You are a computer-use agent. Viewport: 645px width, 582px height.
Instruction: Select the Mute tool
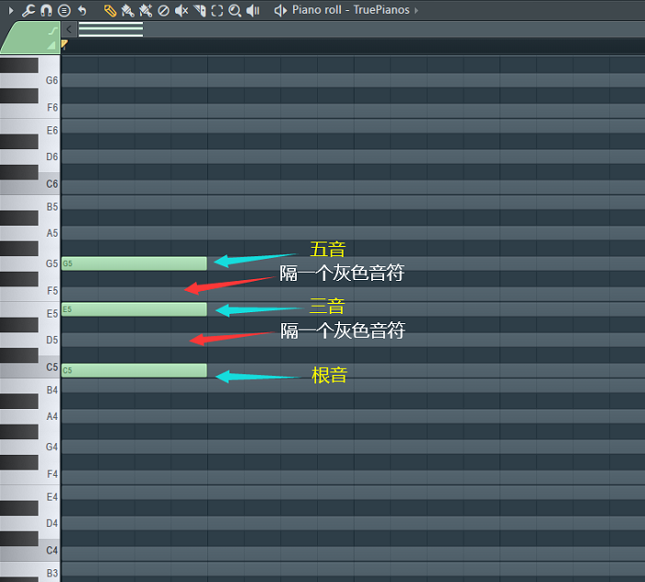181,10
